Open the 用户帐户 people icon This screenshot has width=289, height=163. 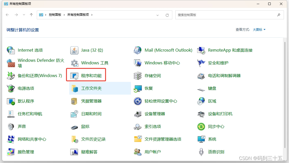click(x=138, y=152)
